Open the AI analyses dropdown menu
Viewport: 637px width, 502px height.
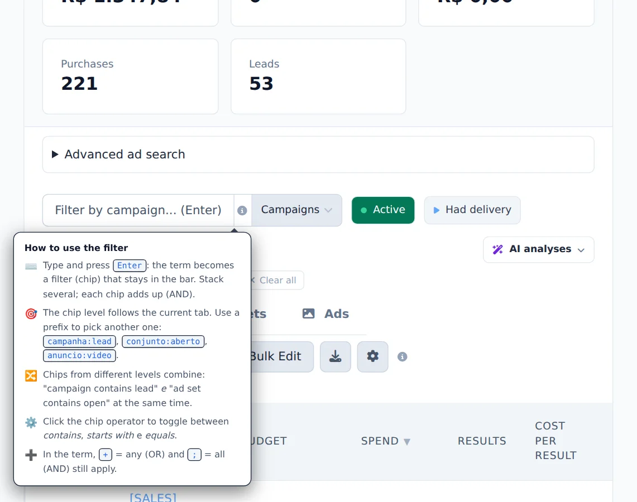[538, 249]
